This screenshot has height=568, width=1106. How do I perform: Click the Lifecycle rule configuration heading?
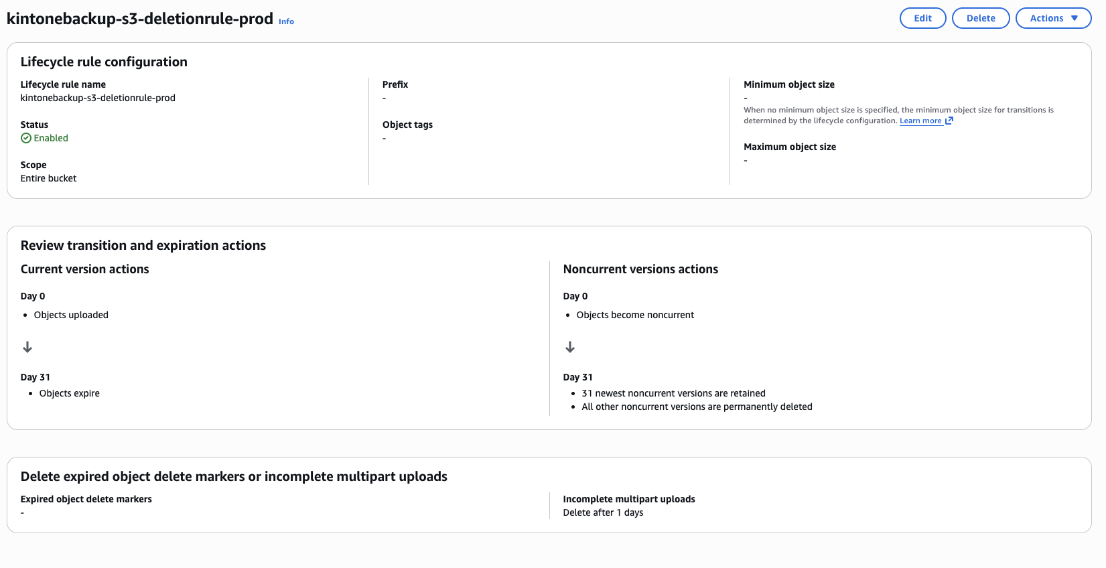(x=104, y=62)
